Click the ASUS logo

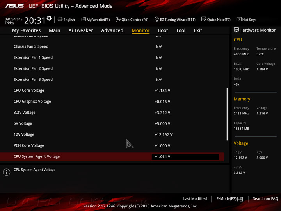point(14,6)
